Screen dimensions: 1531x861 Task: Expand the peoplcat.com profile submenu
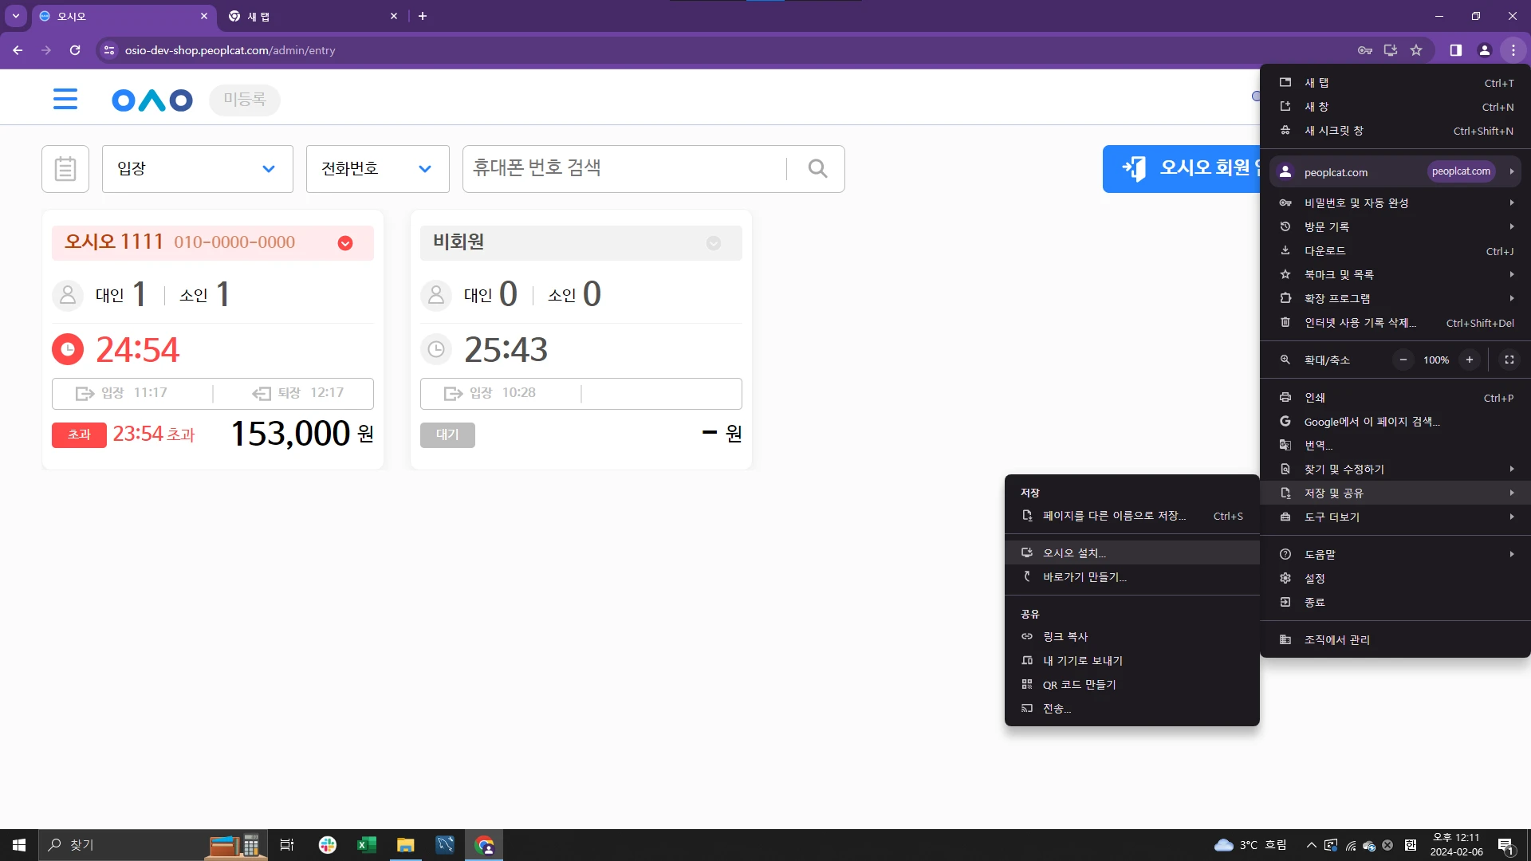pyautogui.click(x=1395, y=171)
